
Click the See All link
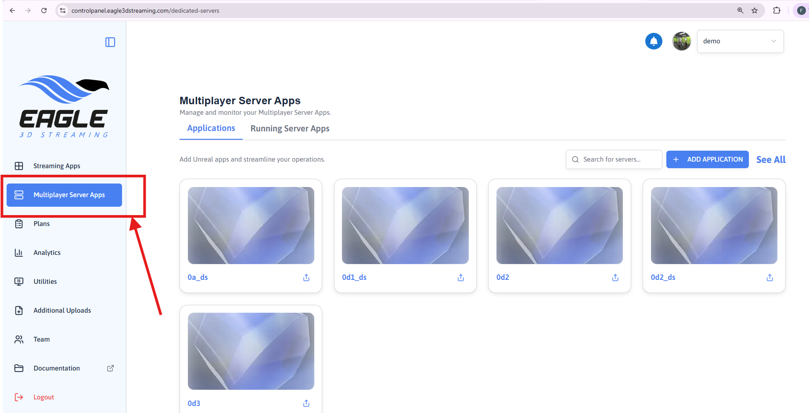(770, 159)
